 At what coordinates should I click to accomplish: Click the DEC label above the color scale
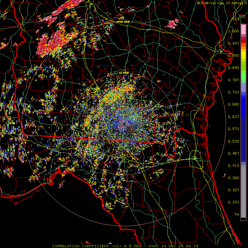click(242, 16)
